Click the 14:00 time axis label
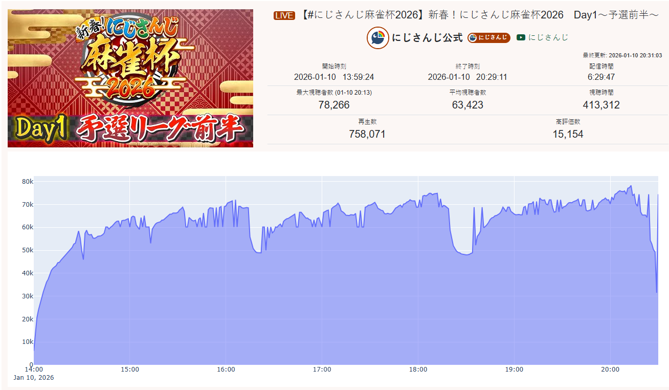The width and height of the screenshot is (669, 390). point(34,370)
